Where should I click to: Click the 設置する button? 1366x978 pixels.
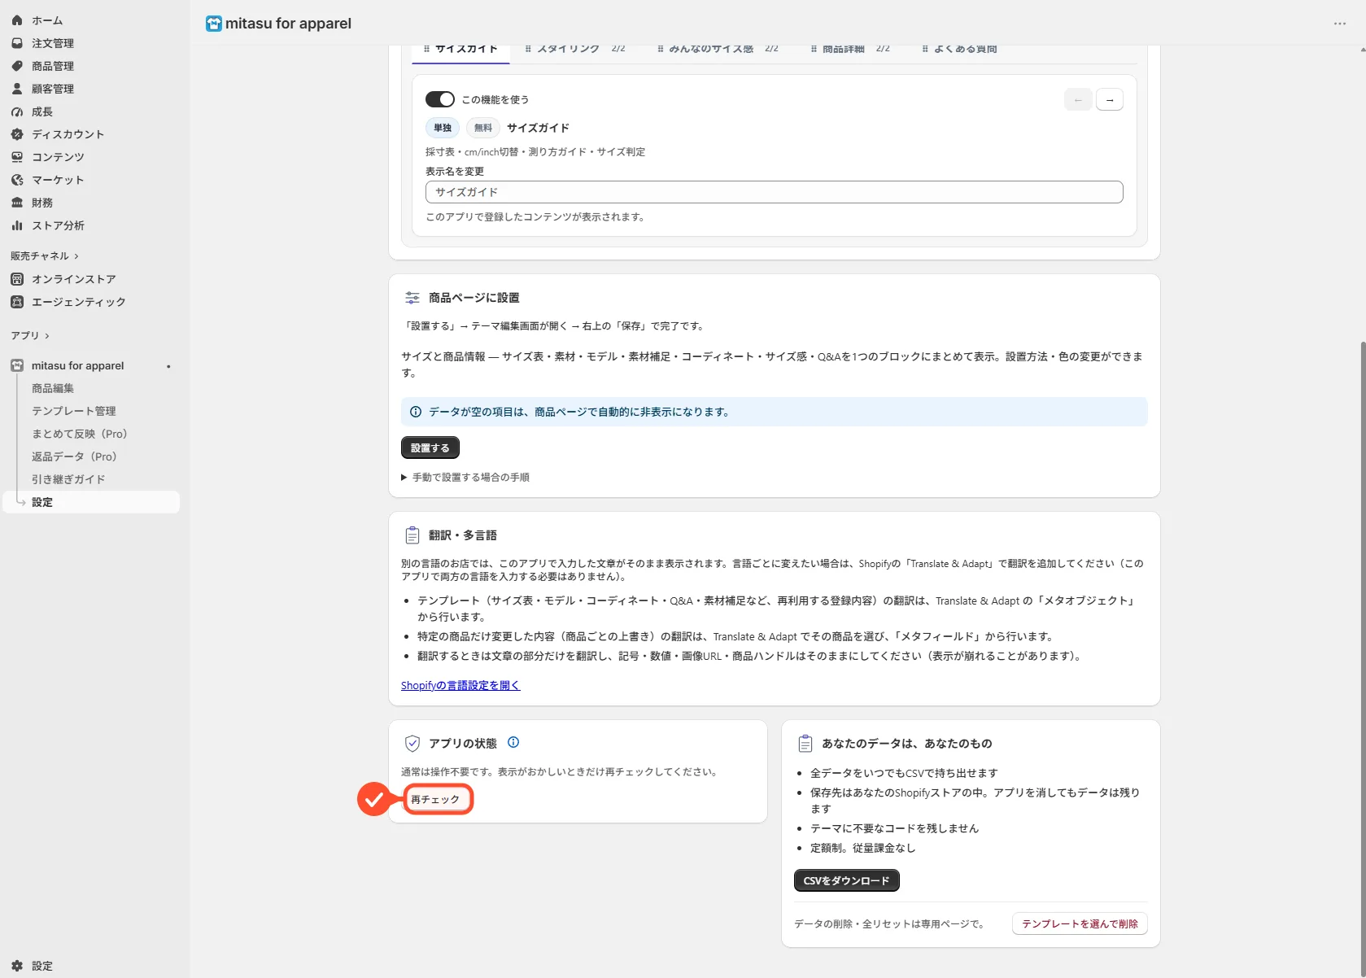pyautogui.click(x=430, y=448)
